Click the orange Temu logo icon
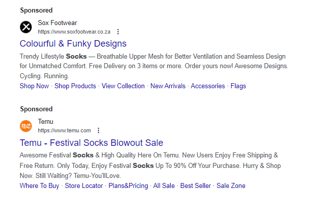Viewport: 335px width, 201px height. (x=26, y=126)
